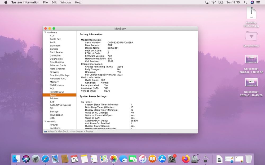Click System Information chip icon in Dock
The width and height of the screenshot is (265, 165).
(205, 159)
